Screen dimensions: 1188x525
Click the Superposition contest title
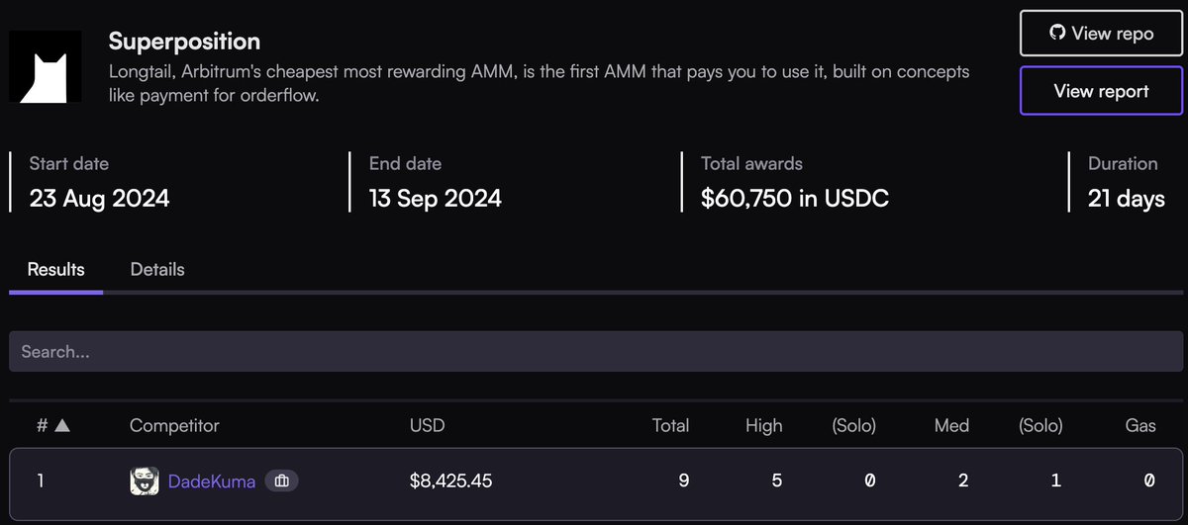pyautogui.click(x=184, y=42)
